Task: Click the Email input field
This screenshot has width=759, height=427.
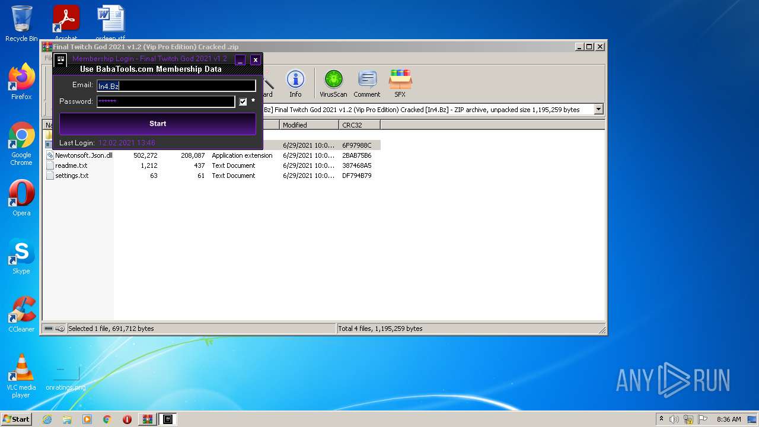Action: [176, 86]
